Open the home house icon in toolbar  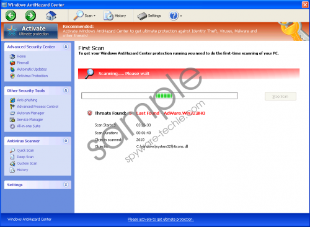pos(51,16)
